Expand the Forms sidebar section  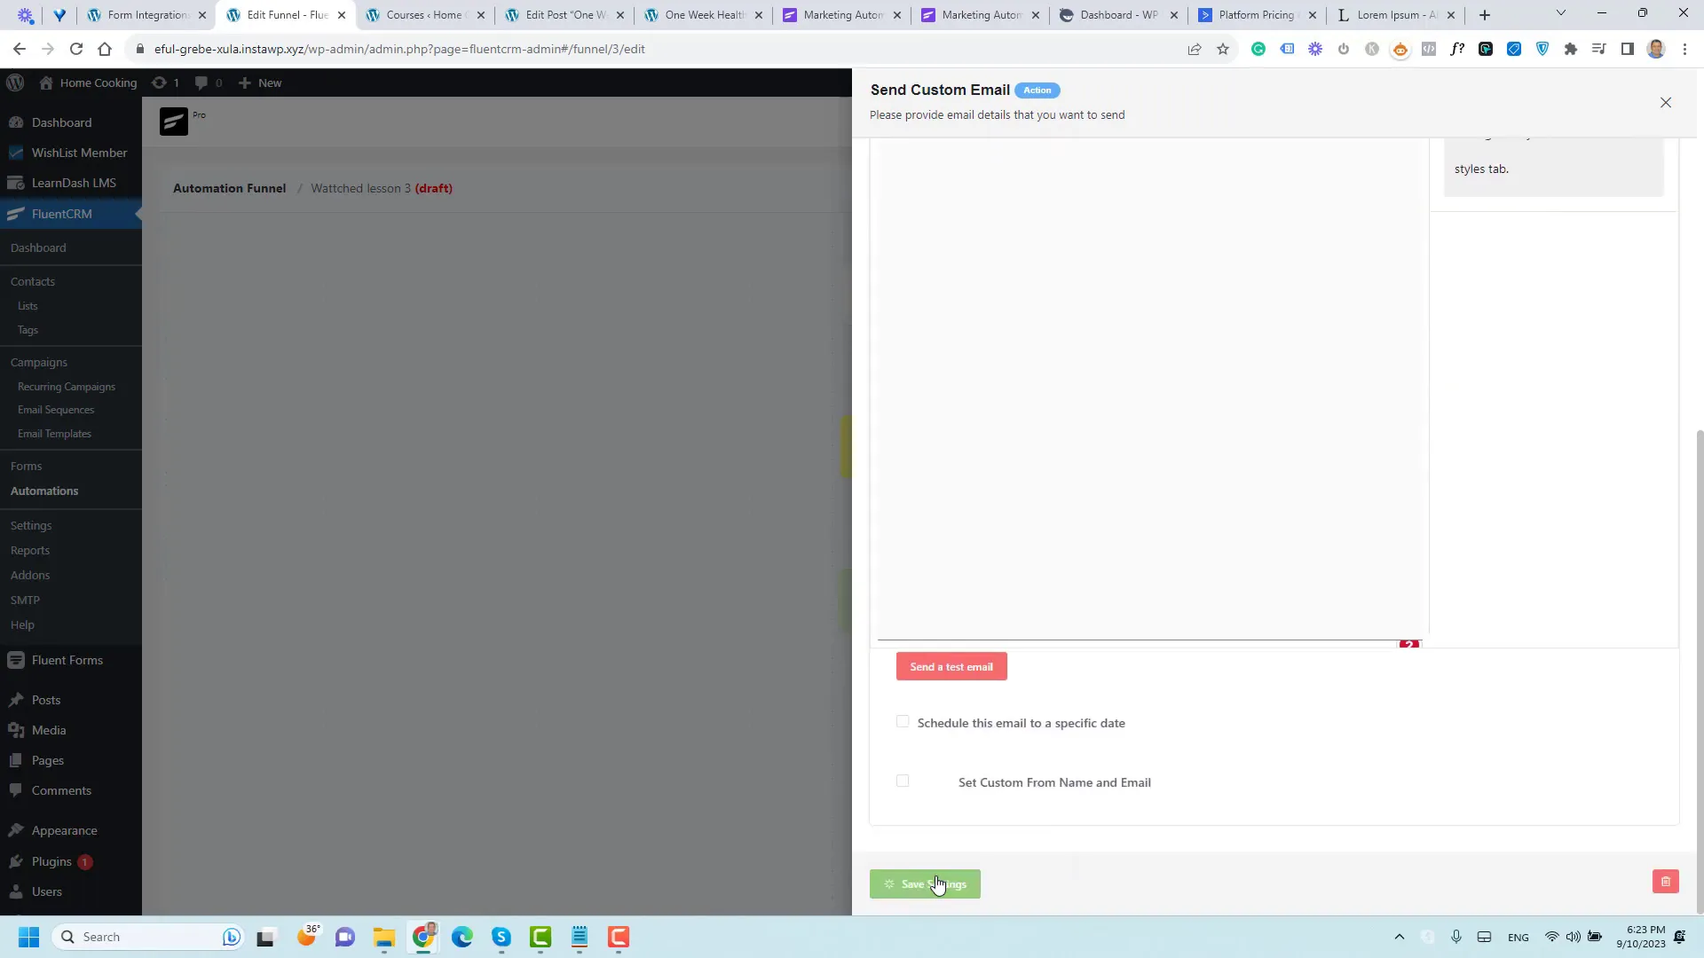coord(26,466)
